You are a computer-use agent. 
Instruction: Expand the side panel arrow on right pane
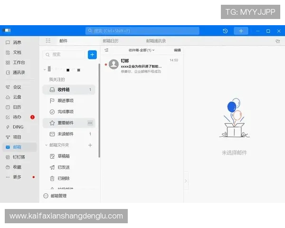click(x=186, y=181)
